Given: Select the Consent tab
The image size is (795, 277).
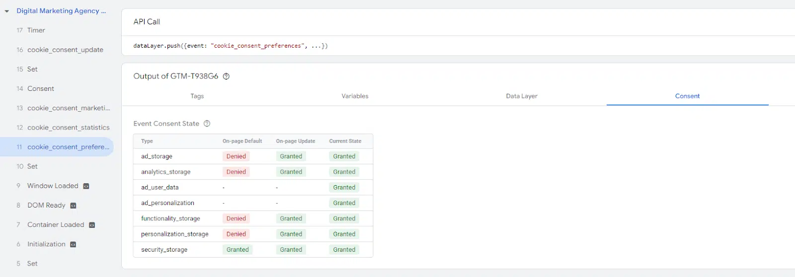Looking at the screenshot, I should [x=687, y=96].
